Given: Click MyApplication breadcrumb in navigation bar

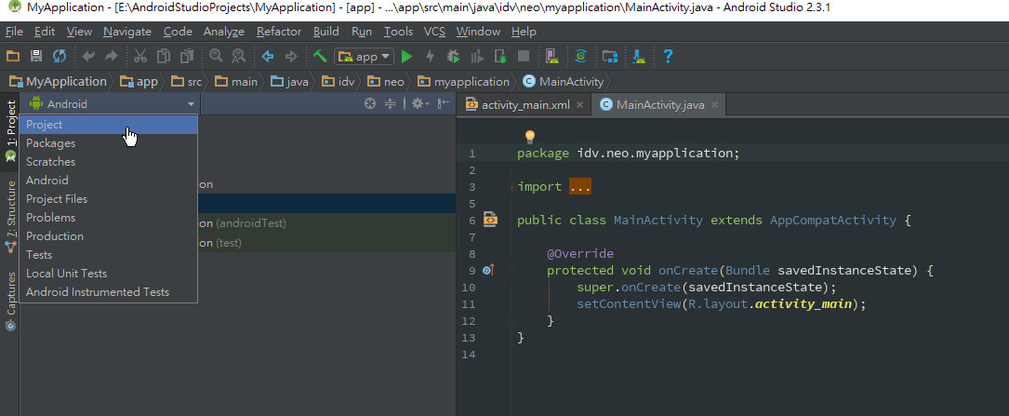Looking at the screenshot, I should coord(57,82).
